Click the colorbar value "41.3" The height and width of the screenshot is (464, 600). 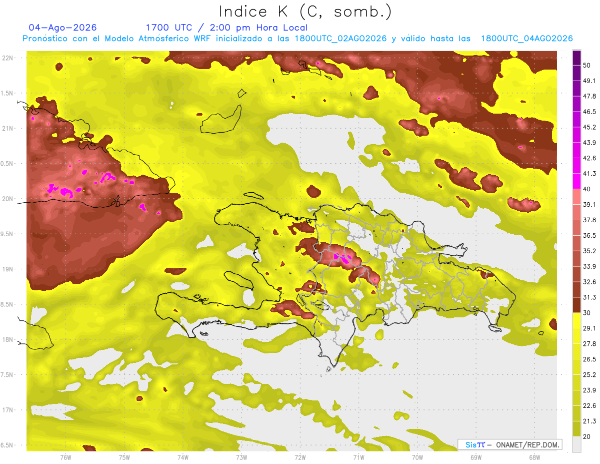[x=589, y=174]
